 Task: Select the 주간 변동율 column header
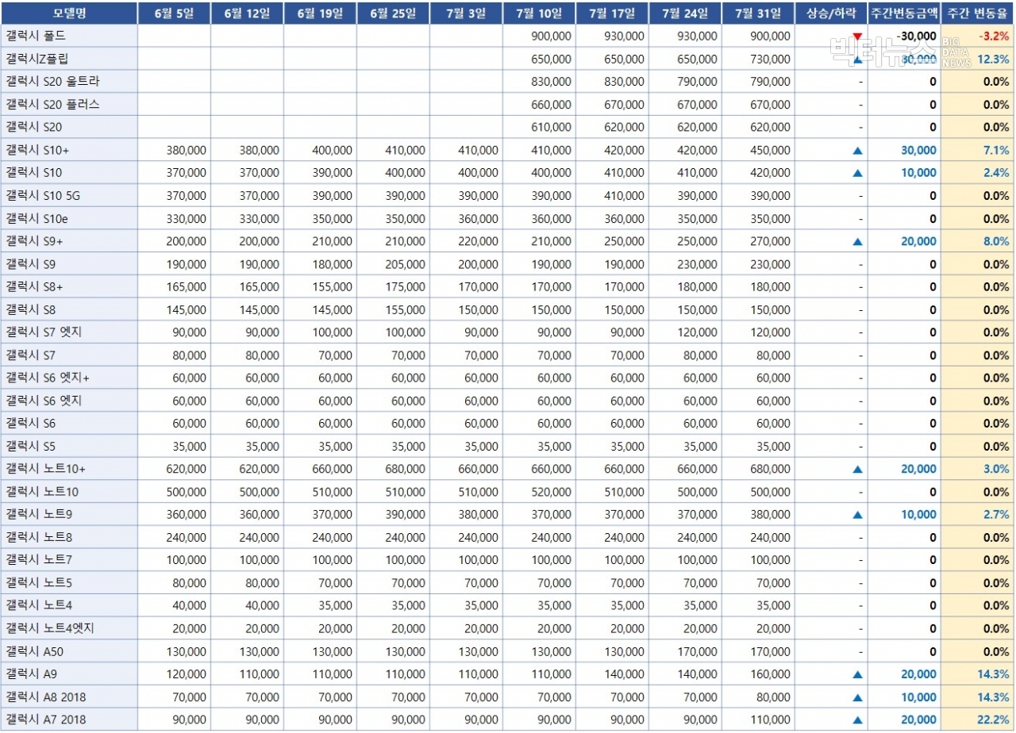coord(978,13)
